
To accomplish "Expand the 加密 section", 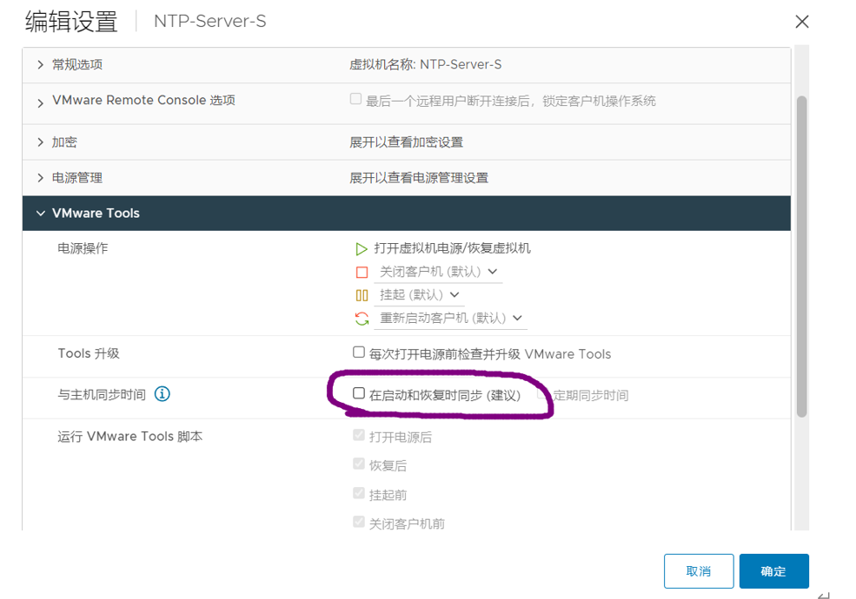I will click(40, 142).
